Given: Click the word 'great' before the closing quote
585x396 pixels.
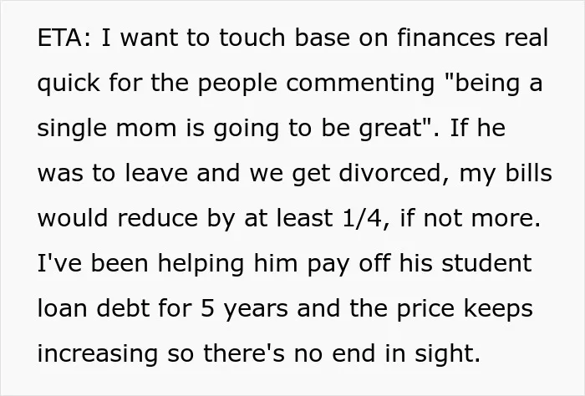Looking at the screenshot, I should coord(390,129).
